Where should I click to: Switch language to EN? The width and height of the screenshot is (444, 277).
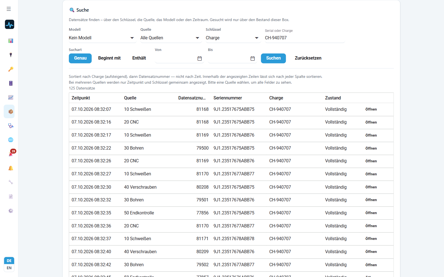pos(9,268)
